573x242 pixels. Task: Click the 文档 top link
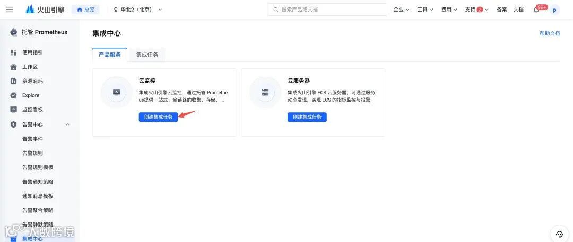click(x=518, y=10)
